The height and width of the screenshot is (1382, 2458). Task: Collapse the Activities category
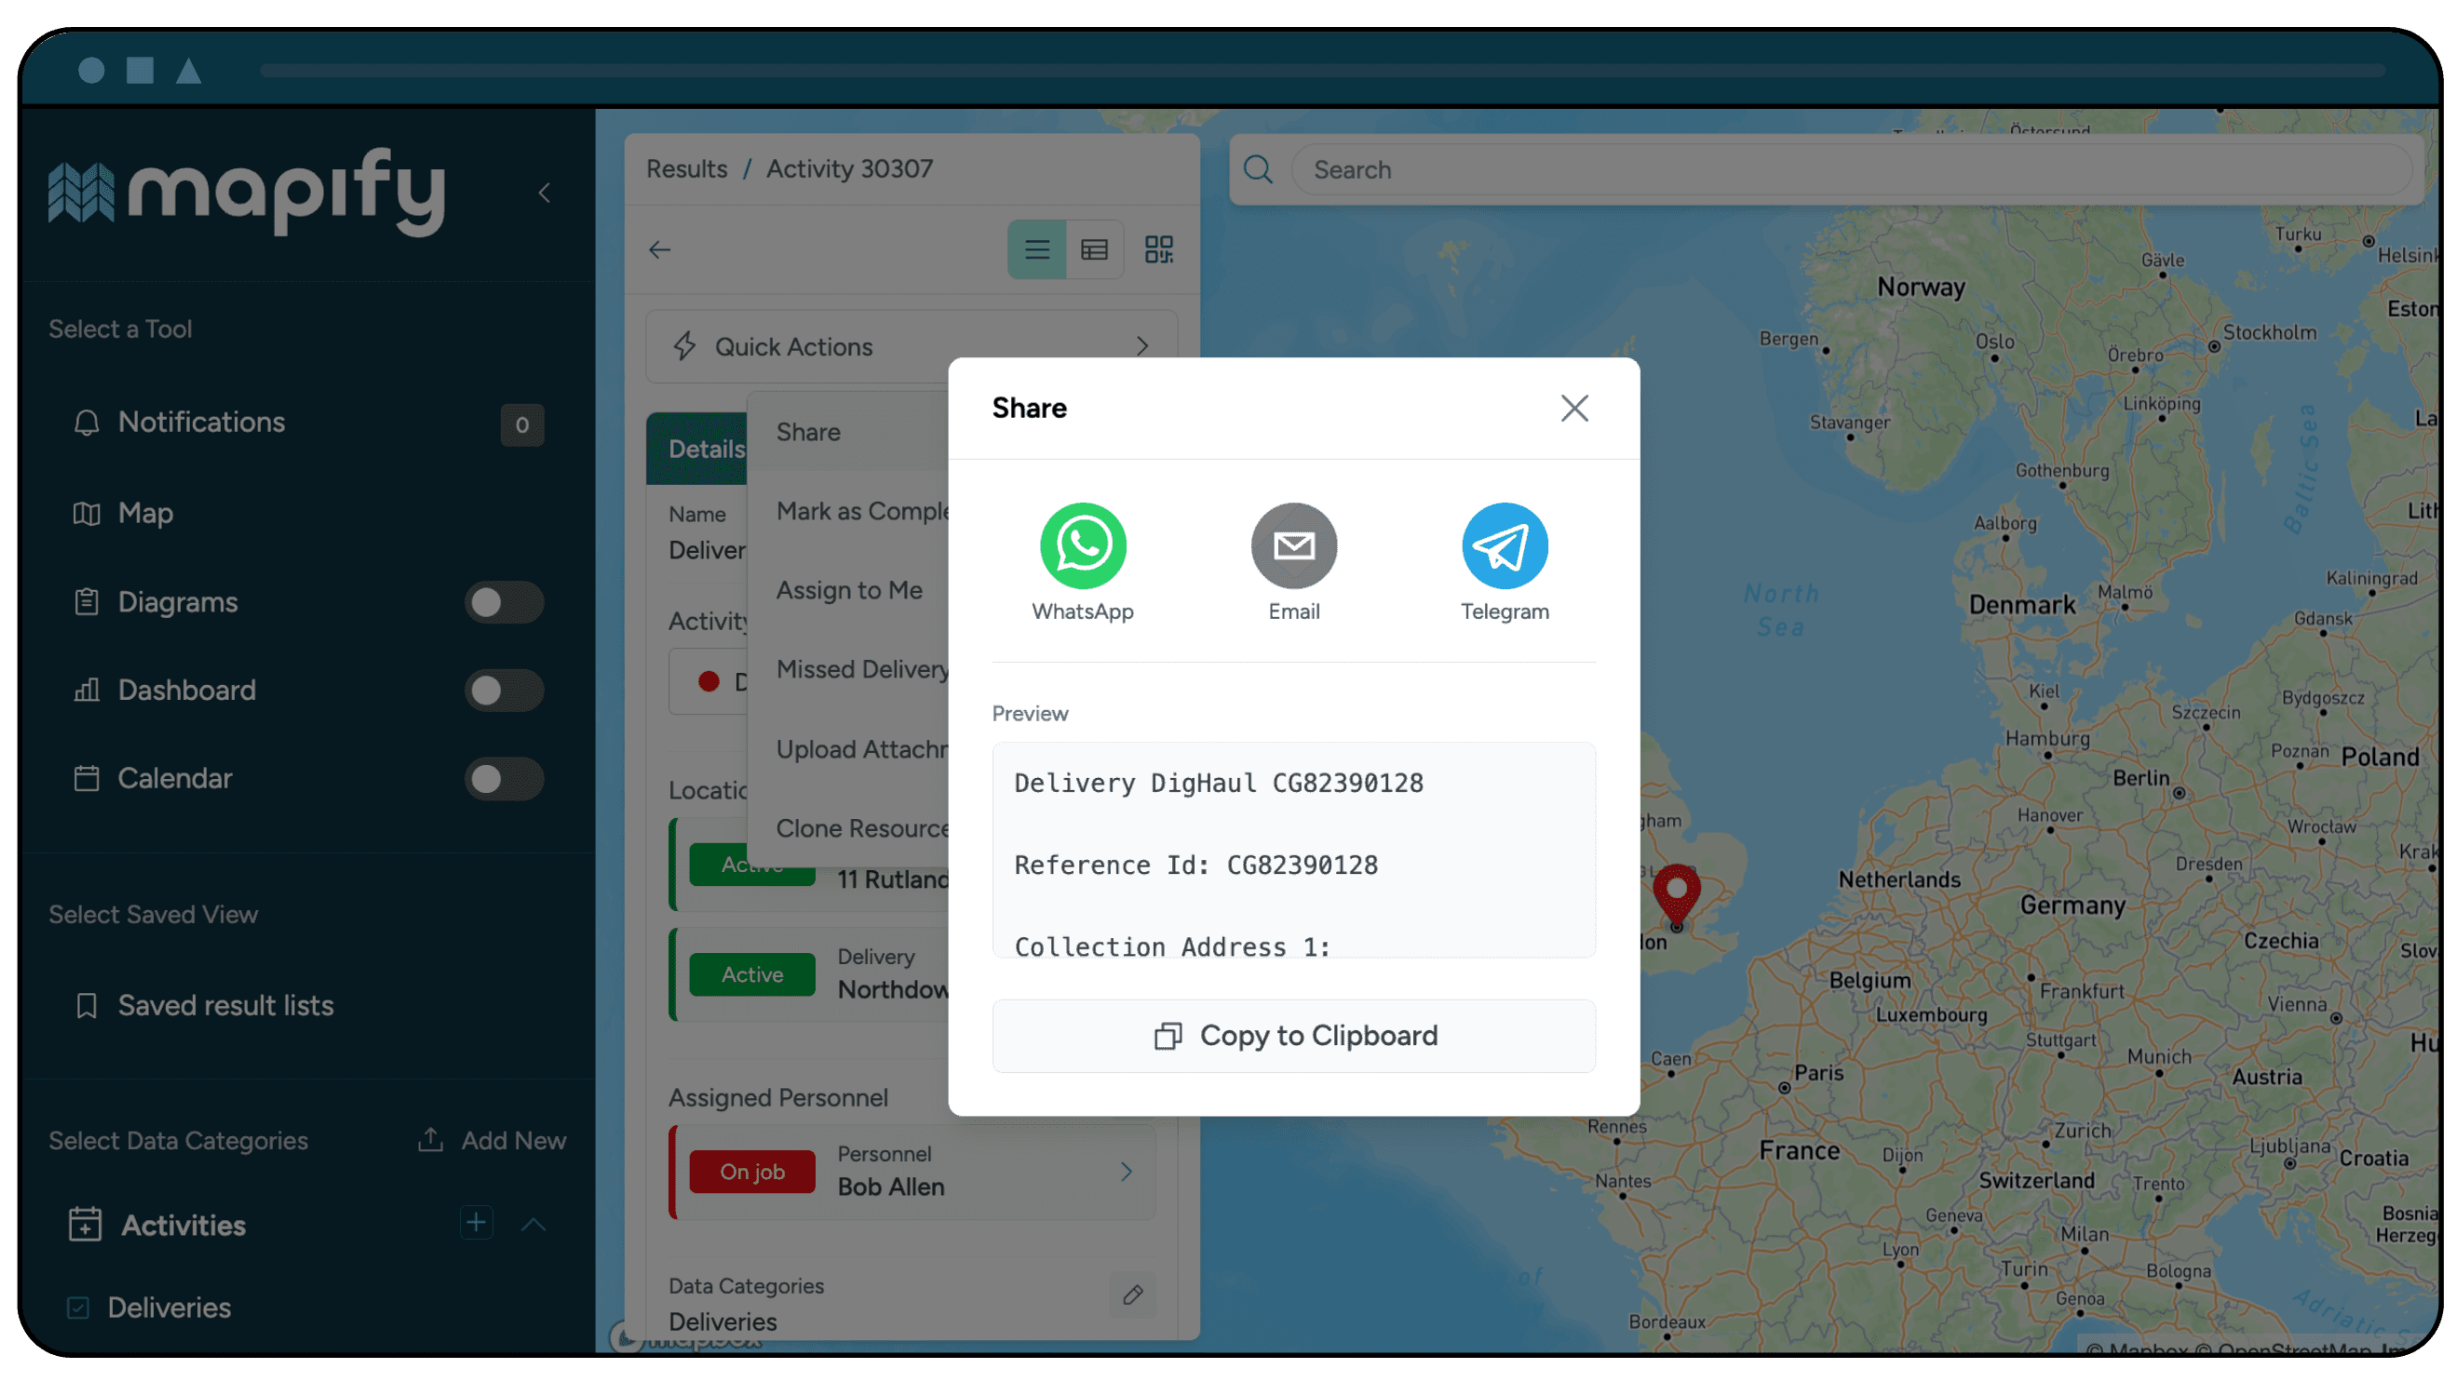tap(533, 1225)
